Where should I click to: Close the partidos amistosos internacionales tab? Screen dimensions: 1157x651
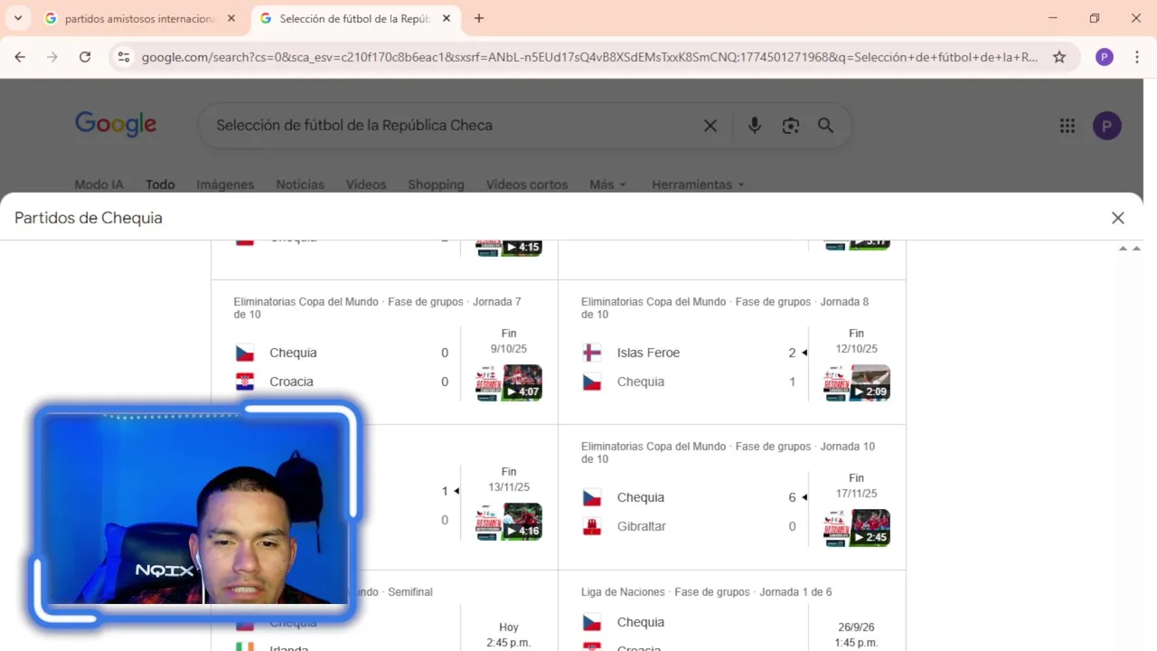(231, 18)
